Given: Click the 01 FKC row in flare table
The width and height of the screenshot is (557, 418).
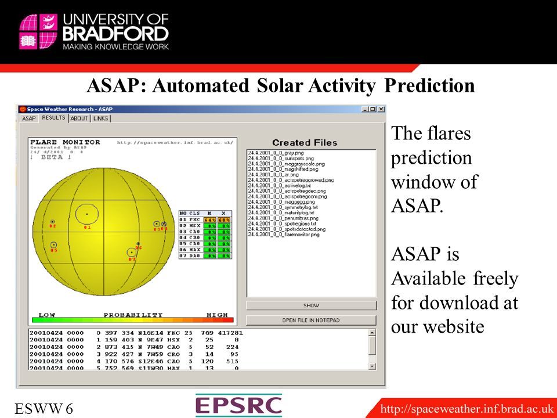Looking at the screenshot, I should click(x=205, y=219).
